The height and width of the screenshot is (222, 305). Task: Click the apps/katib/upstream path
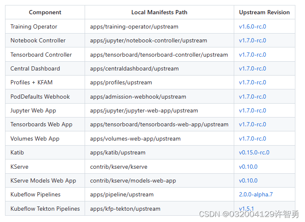118,152
